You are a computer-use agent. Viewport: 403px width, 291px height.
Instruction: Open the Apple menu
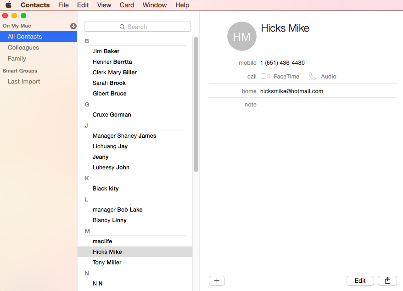[x=8, y=5]
